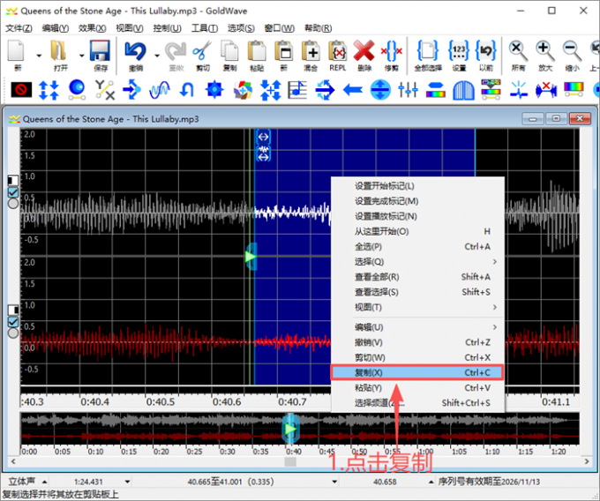Choose 复制(X) in the context menu
The width and height of the screenshot is (600, 501).
417,372
